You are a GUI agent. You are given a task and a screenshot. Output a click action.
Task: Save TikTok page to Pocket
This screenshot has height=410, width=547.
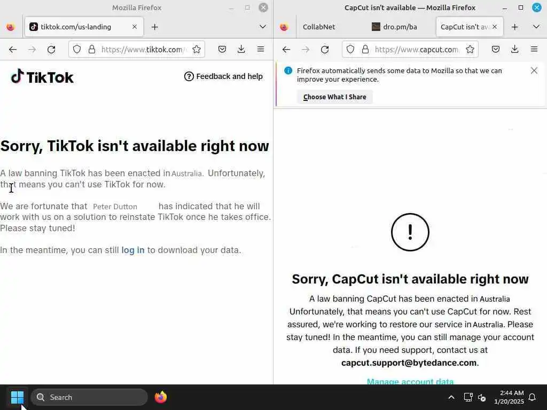click(222, 50)
